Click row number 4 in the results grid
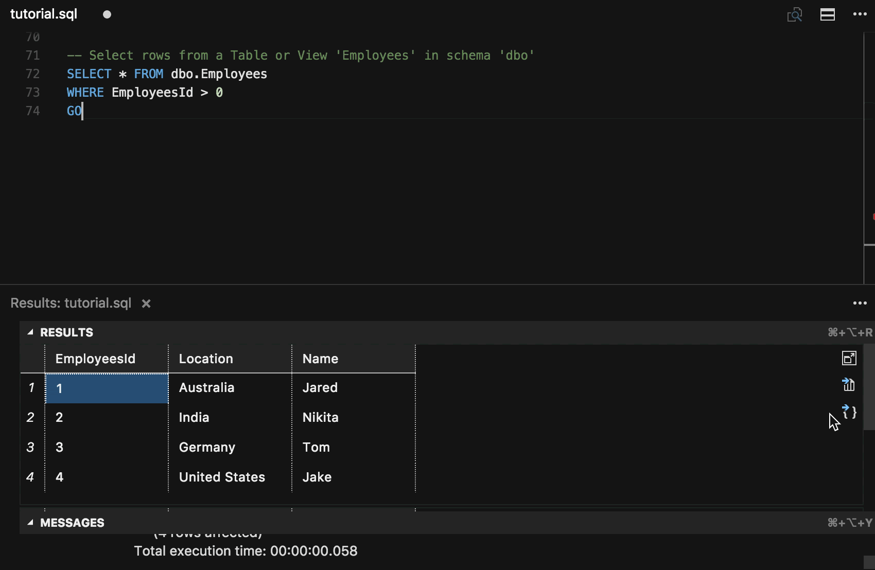The image size is (875, 570). [30, 477]
